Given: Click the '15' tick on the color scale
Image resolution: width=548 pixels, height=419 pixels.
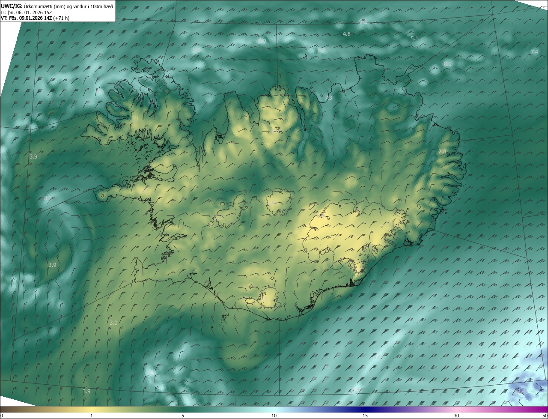Looking at the screenshot, I should tap(365, 416).
